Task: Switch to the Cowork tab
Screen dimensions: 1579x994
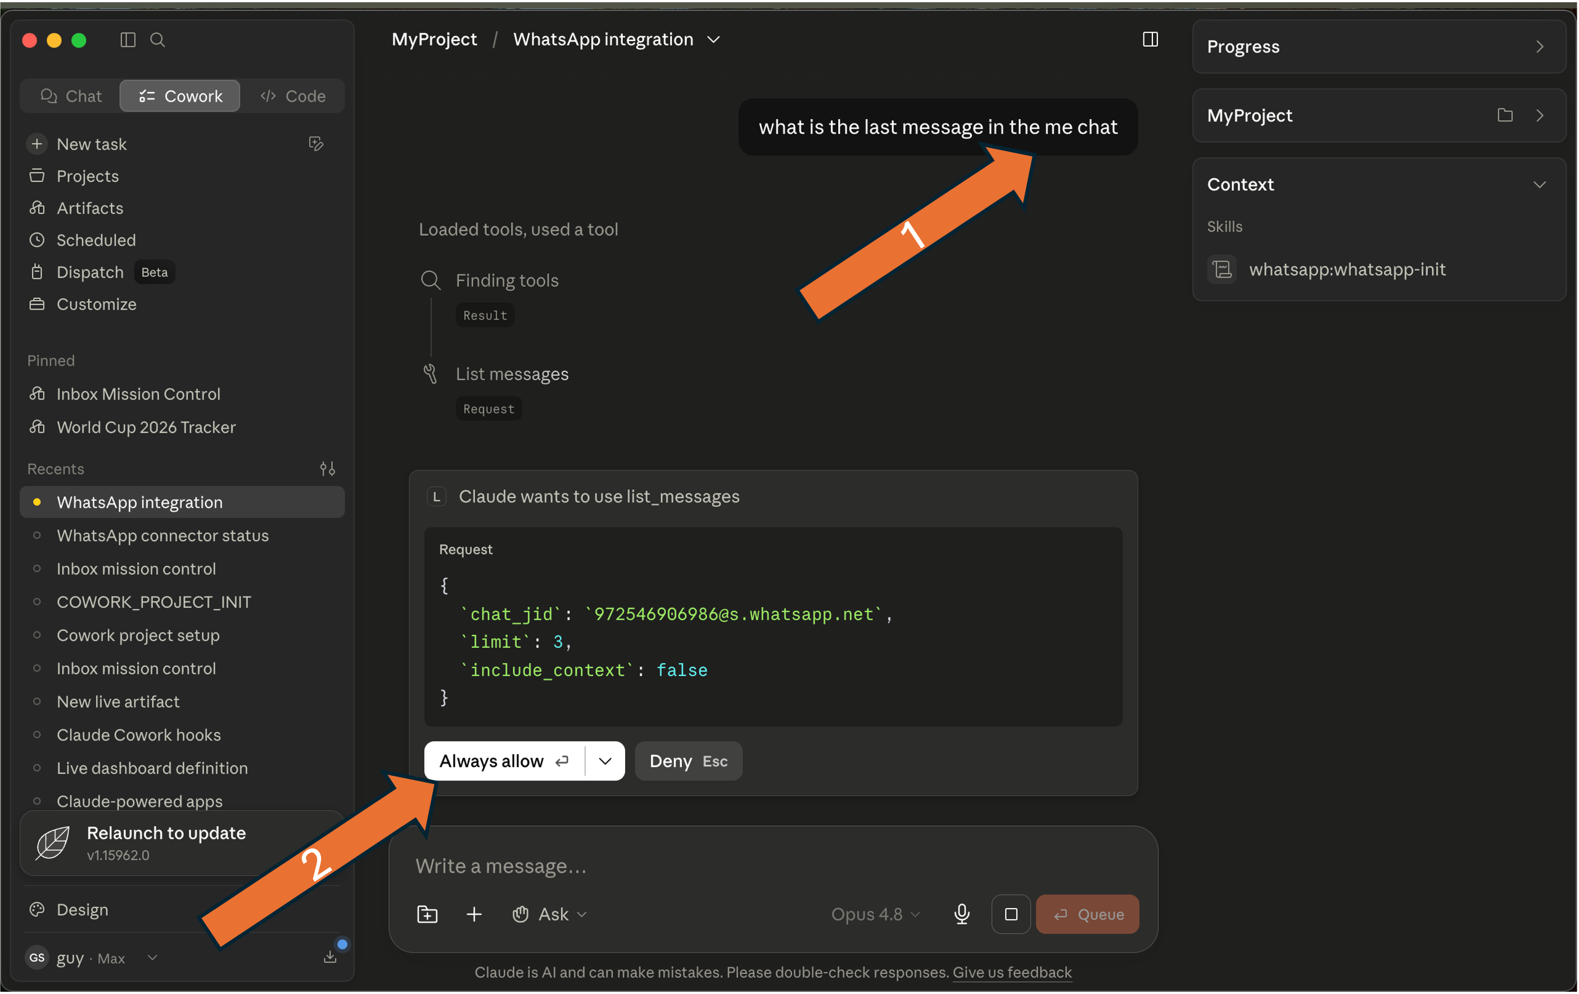Action: (180, 96)
